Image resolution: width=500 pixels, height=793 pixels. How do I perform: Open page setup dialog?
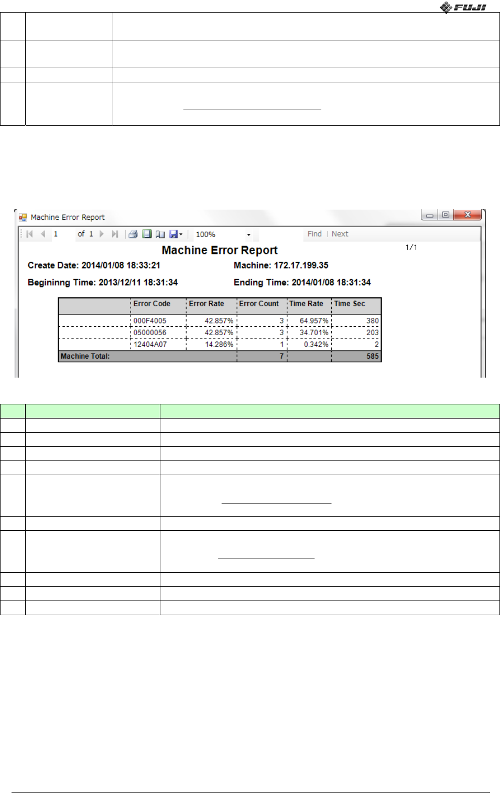tap(160, 234)
